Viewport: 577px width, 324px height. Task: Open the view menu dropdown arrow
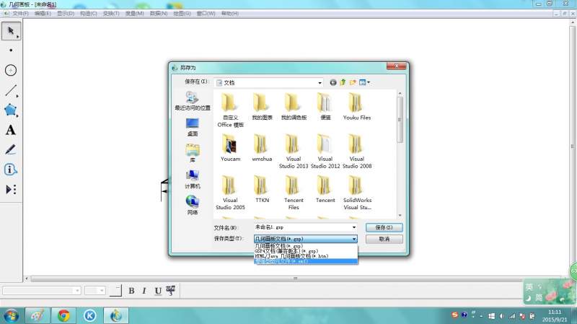(369, 82)
